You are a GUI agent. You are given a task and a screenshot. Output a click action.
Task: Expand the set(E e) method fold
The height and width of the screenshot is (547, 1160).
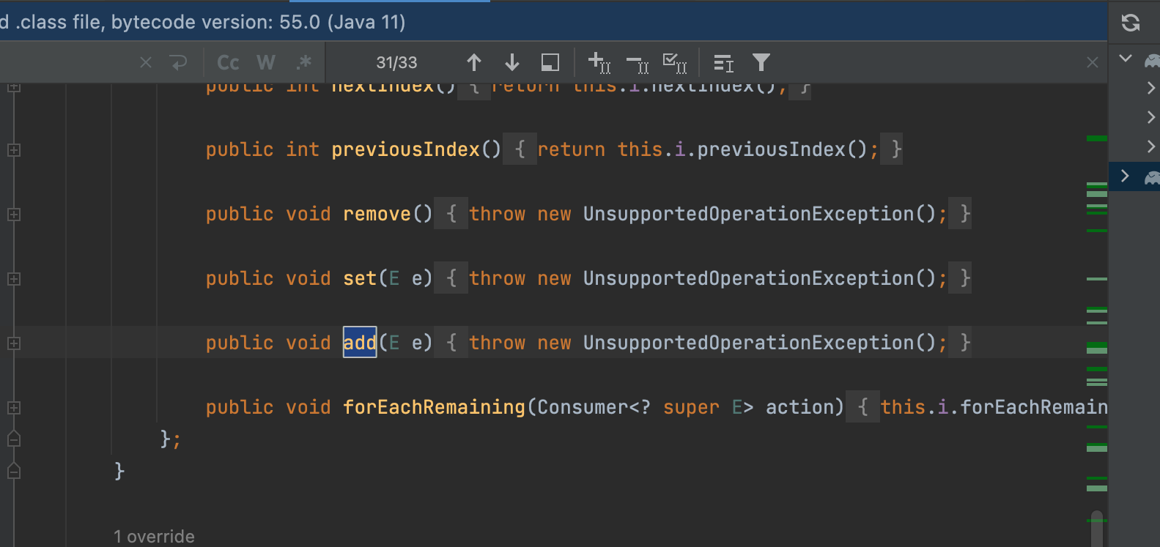tap(13, 279)
